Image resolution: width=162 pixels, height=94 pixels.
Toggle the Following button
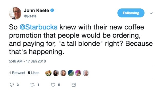[x=131, y=13]
